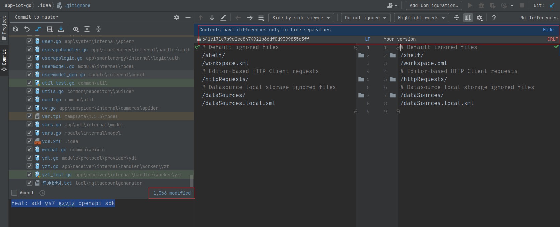The width and height of the screenshot is (560, 227).
Task: Click .gitignore breadcrumb
Action: [74, 5]
